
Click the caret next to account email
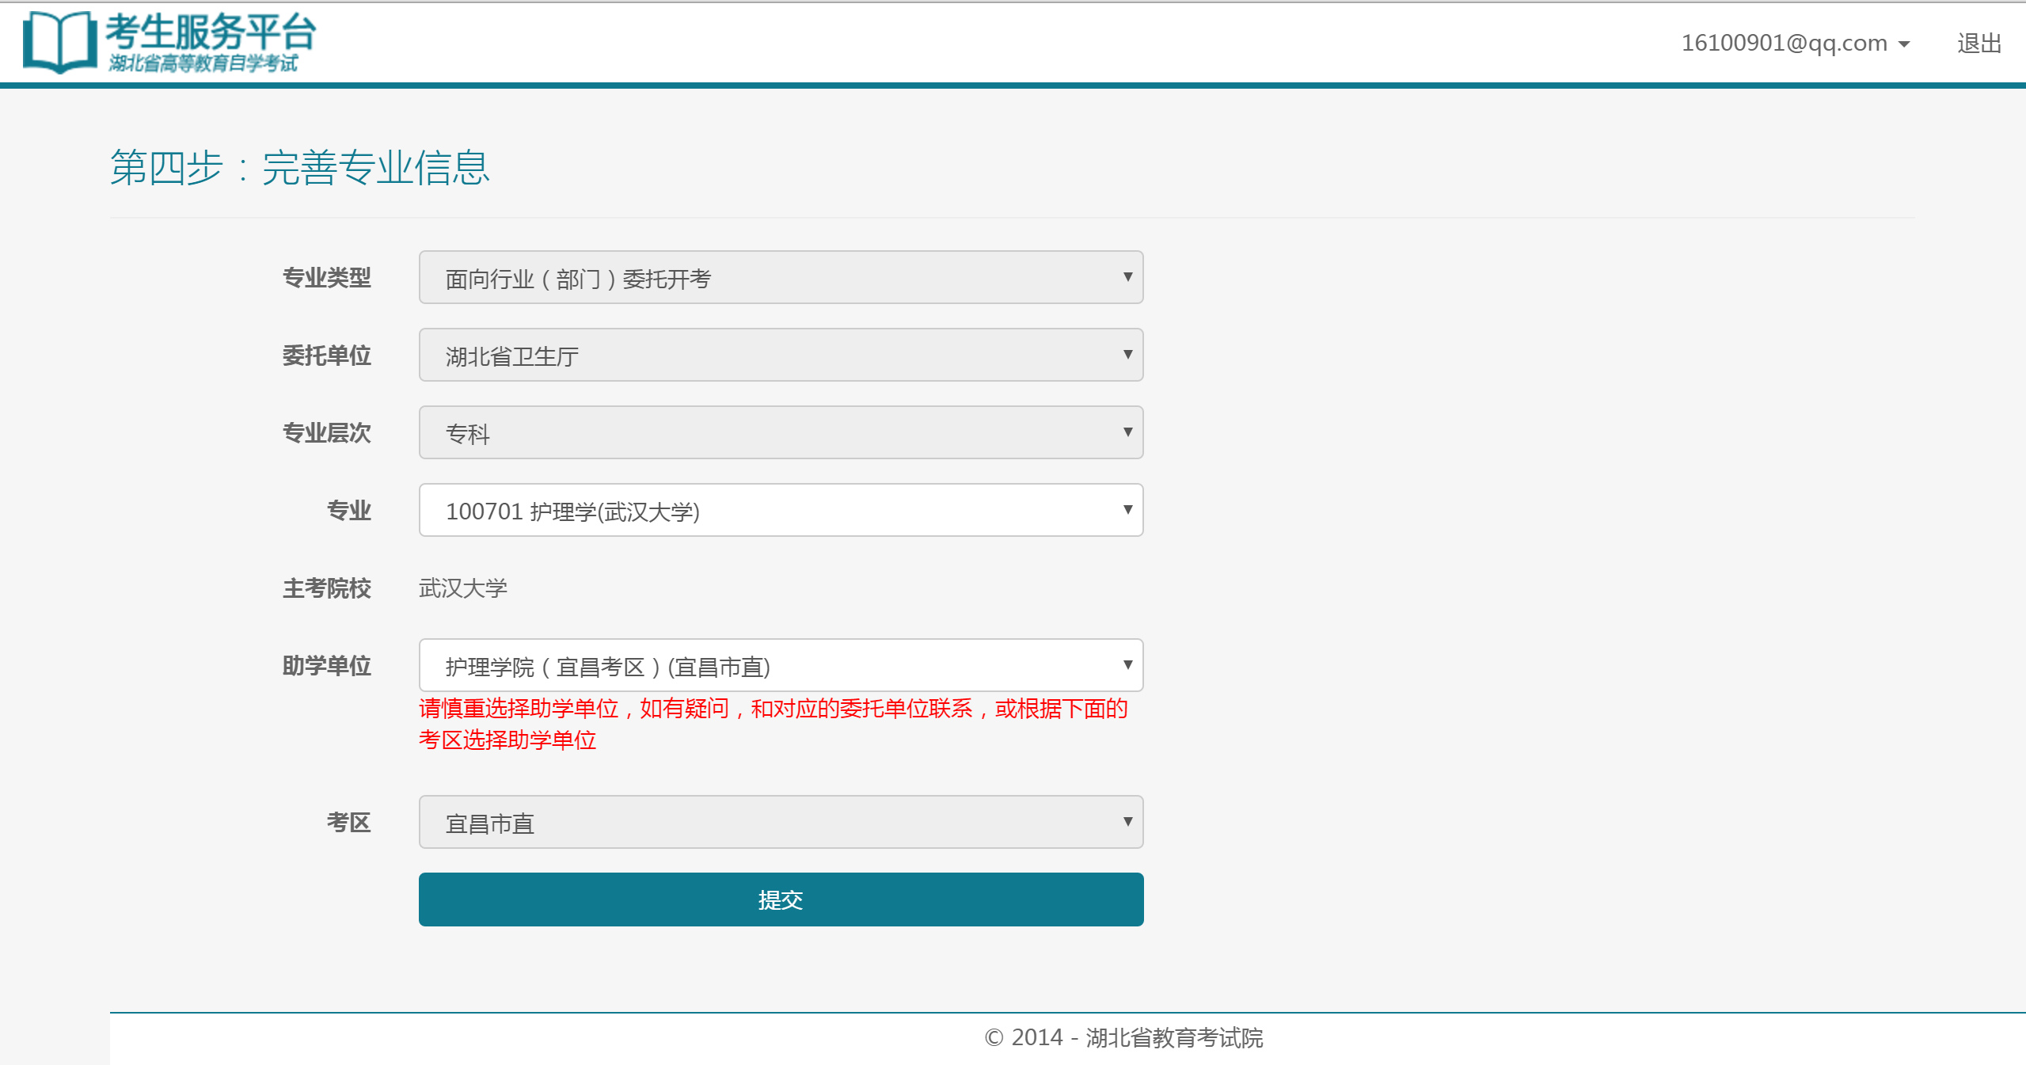click(1904, 44)
